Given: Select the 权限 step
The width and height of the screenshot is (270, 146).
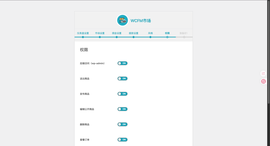Looking at the screenshot, I should click(167, 33).
